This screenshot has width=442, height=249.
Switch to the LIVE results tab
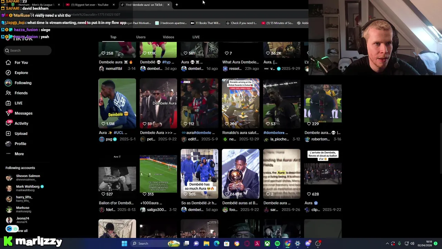pyautogui.click(x=196, y=37)
